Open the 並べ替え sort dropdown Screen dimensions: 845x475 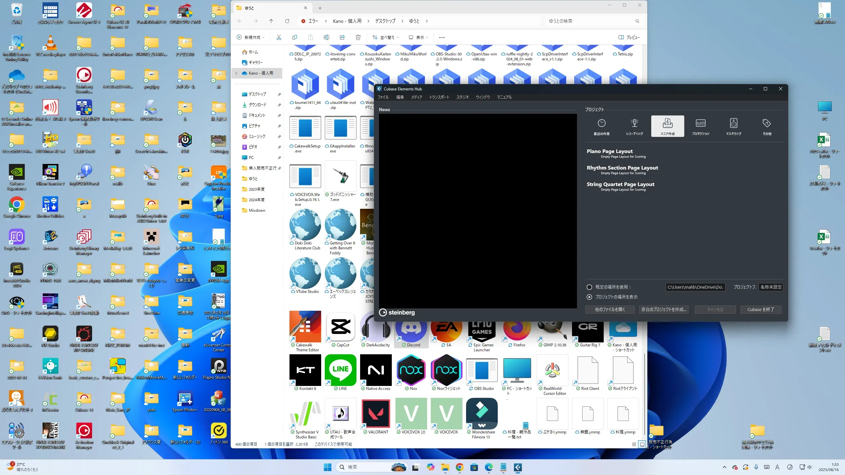pos(386,37)
